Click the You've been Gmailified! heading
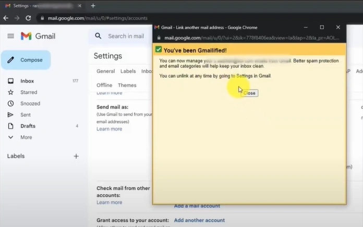363x227 pixels. (195, 51)
